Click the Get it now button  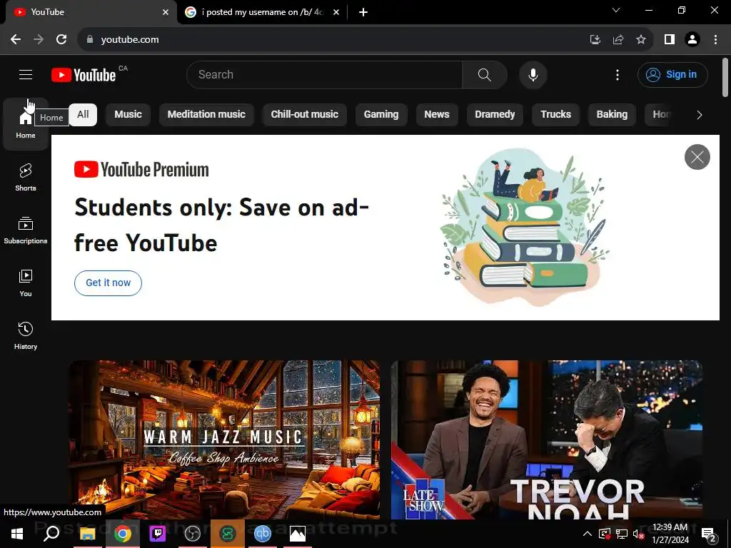coord(109,283)
